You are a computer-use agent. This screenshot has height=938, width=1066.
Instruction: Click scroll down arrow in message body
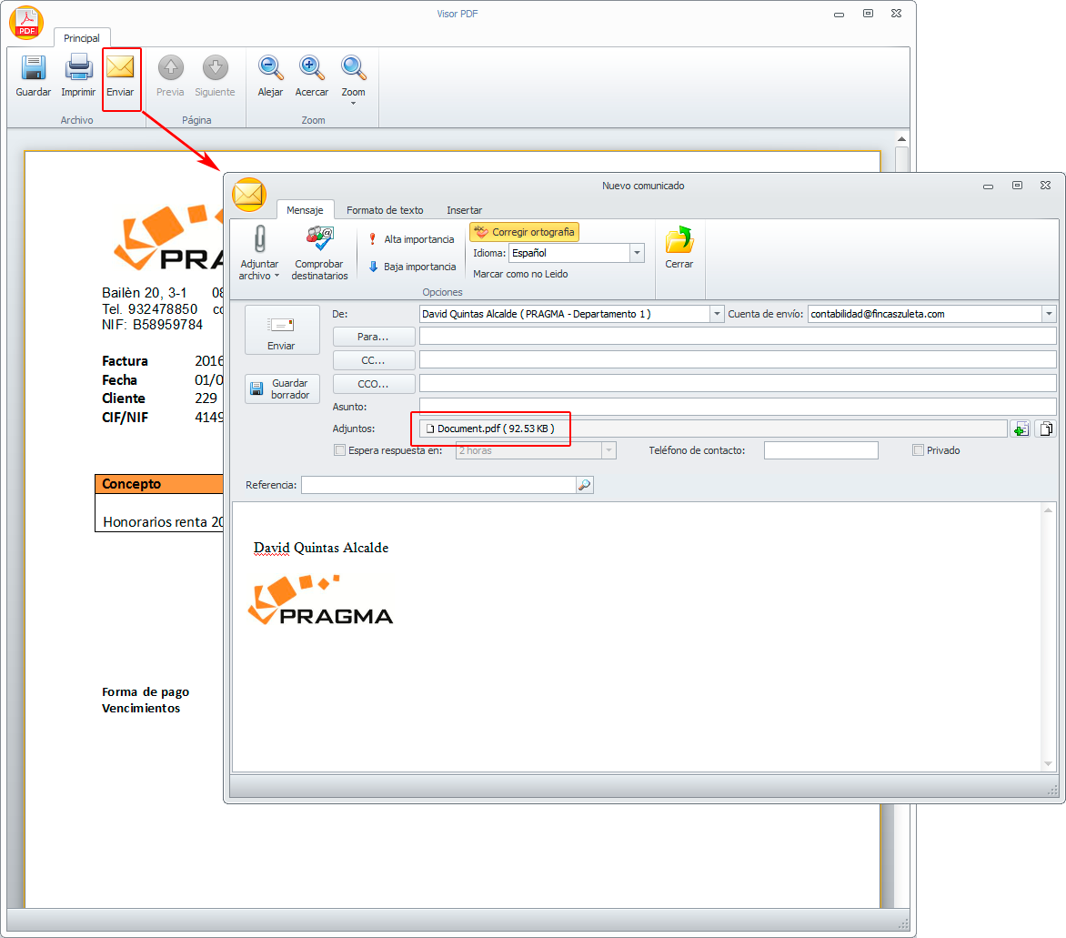1049,764
